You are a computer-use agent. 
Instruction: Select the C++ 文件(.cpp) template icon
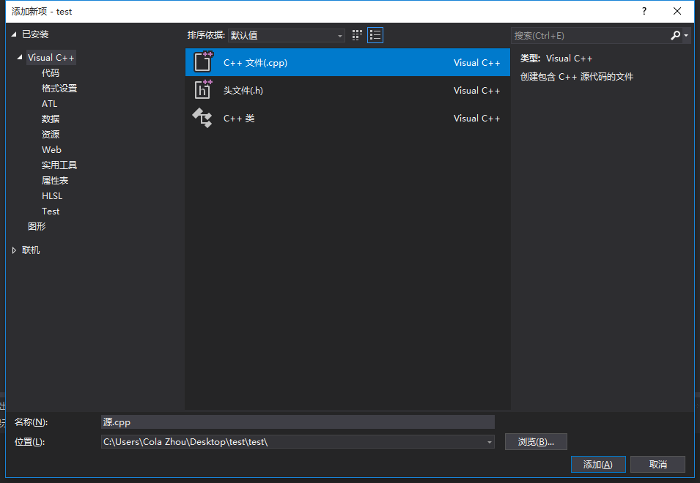click(x=202, y=62)
